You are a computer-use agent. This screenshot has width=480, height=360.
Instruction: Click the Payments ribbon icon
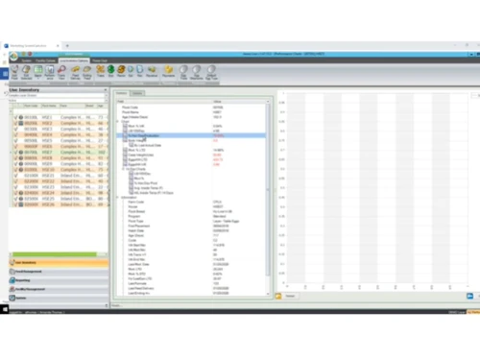pyautogui.click(x=168, y=71)
